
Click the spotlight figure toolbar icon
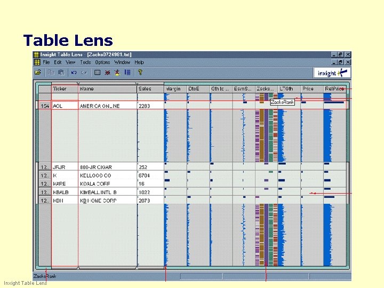click(117, 73)
